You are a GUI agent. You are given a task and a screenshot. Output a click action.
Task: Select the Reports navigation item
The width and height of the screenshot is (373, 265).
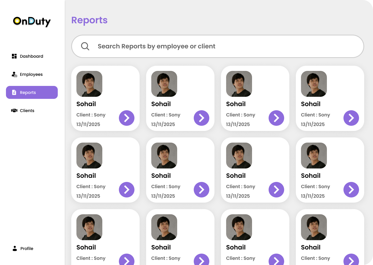pos(28,92)
